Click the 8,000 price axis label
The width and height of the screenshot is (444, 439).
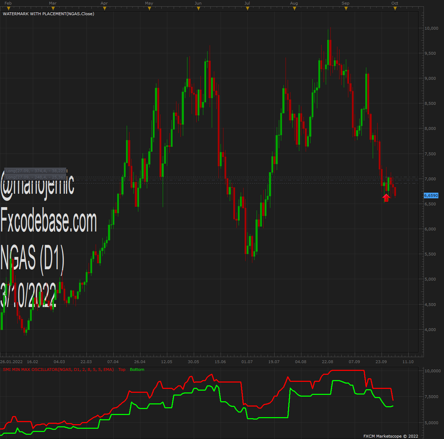point(430,129)
